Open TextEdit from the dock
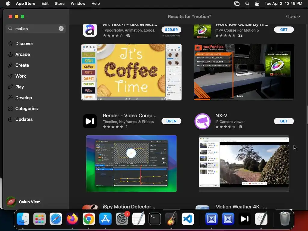 (x=138, y=219)
